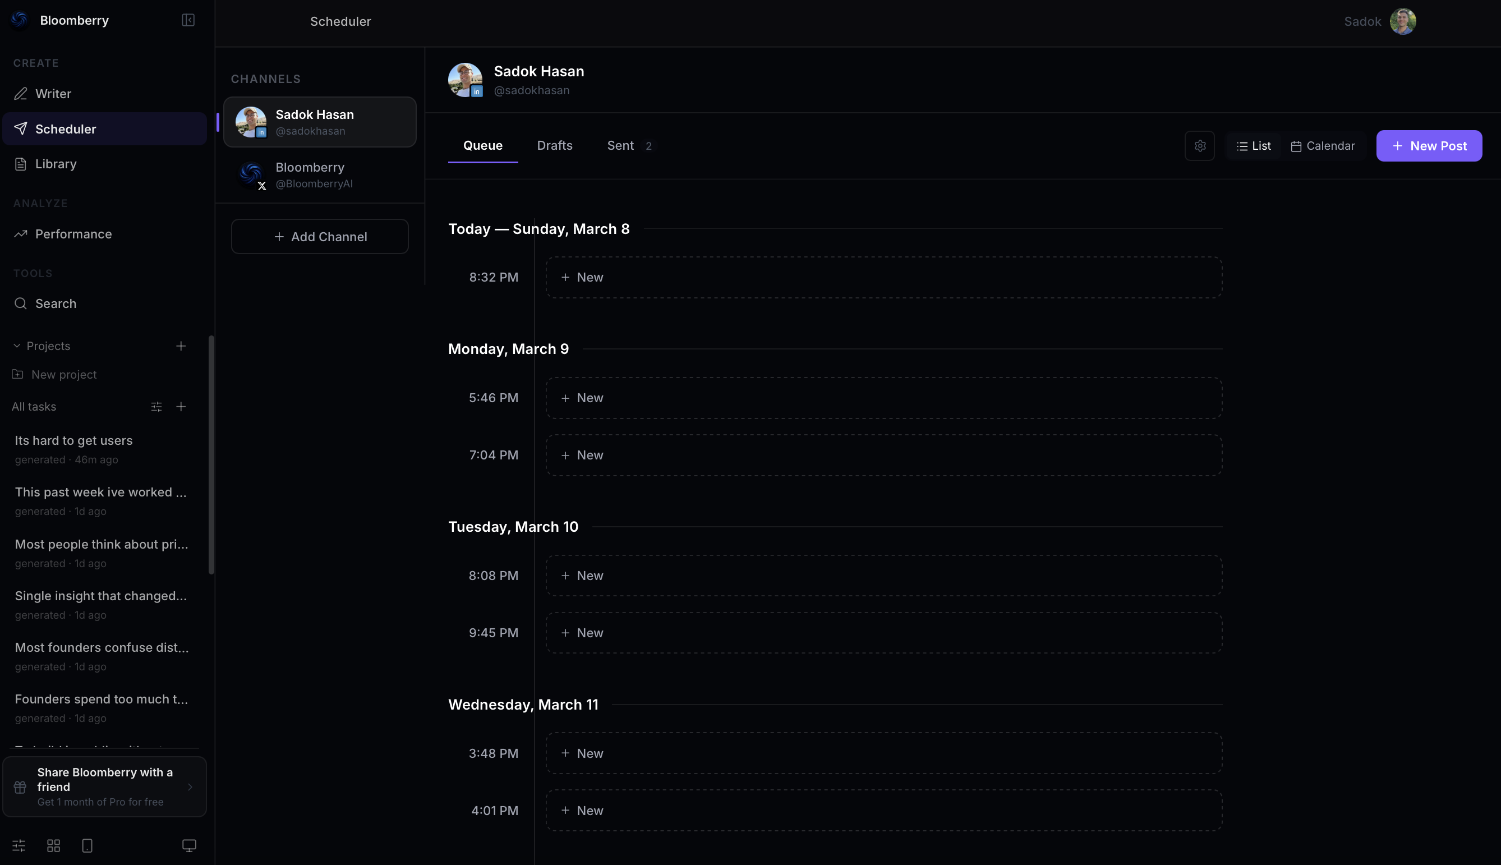Viewport: 1501px width, 865px height.
Task: Select the desktop monitor icon
Action: click(x=190, y=845)
